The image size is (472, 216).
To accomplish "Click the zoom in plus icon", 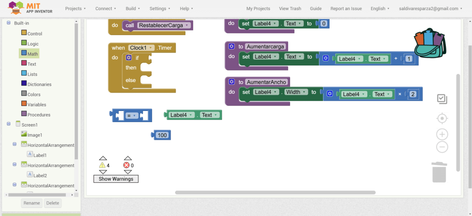I will [442, 134].
